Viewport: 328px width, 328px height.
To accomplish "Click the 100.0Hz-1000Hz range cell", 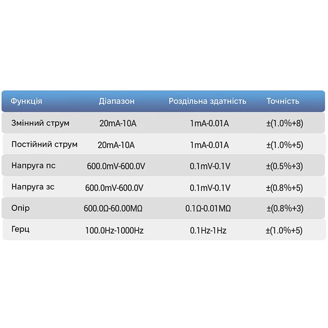I will [114, 230].
